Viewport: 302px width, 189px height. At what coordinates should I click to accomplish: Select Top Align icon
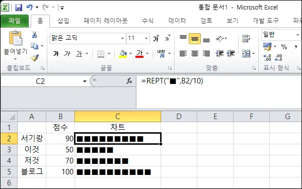(183, 37)
